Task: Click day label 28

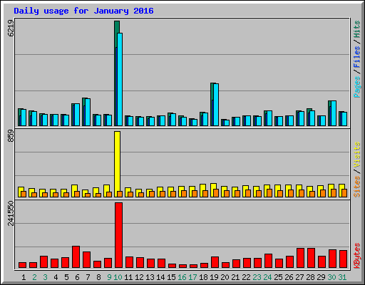Action: (310, 277)
